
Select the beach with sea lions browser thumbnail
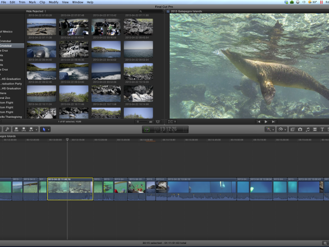click(42, 27)
